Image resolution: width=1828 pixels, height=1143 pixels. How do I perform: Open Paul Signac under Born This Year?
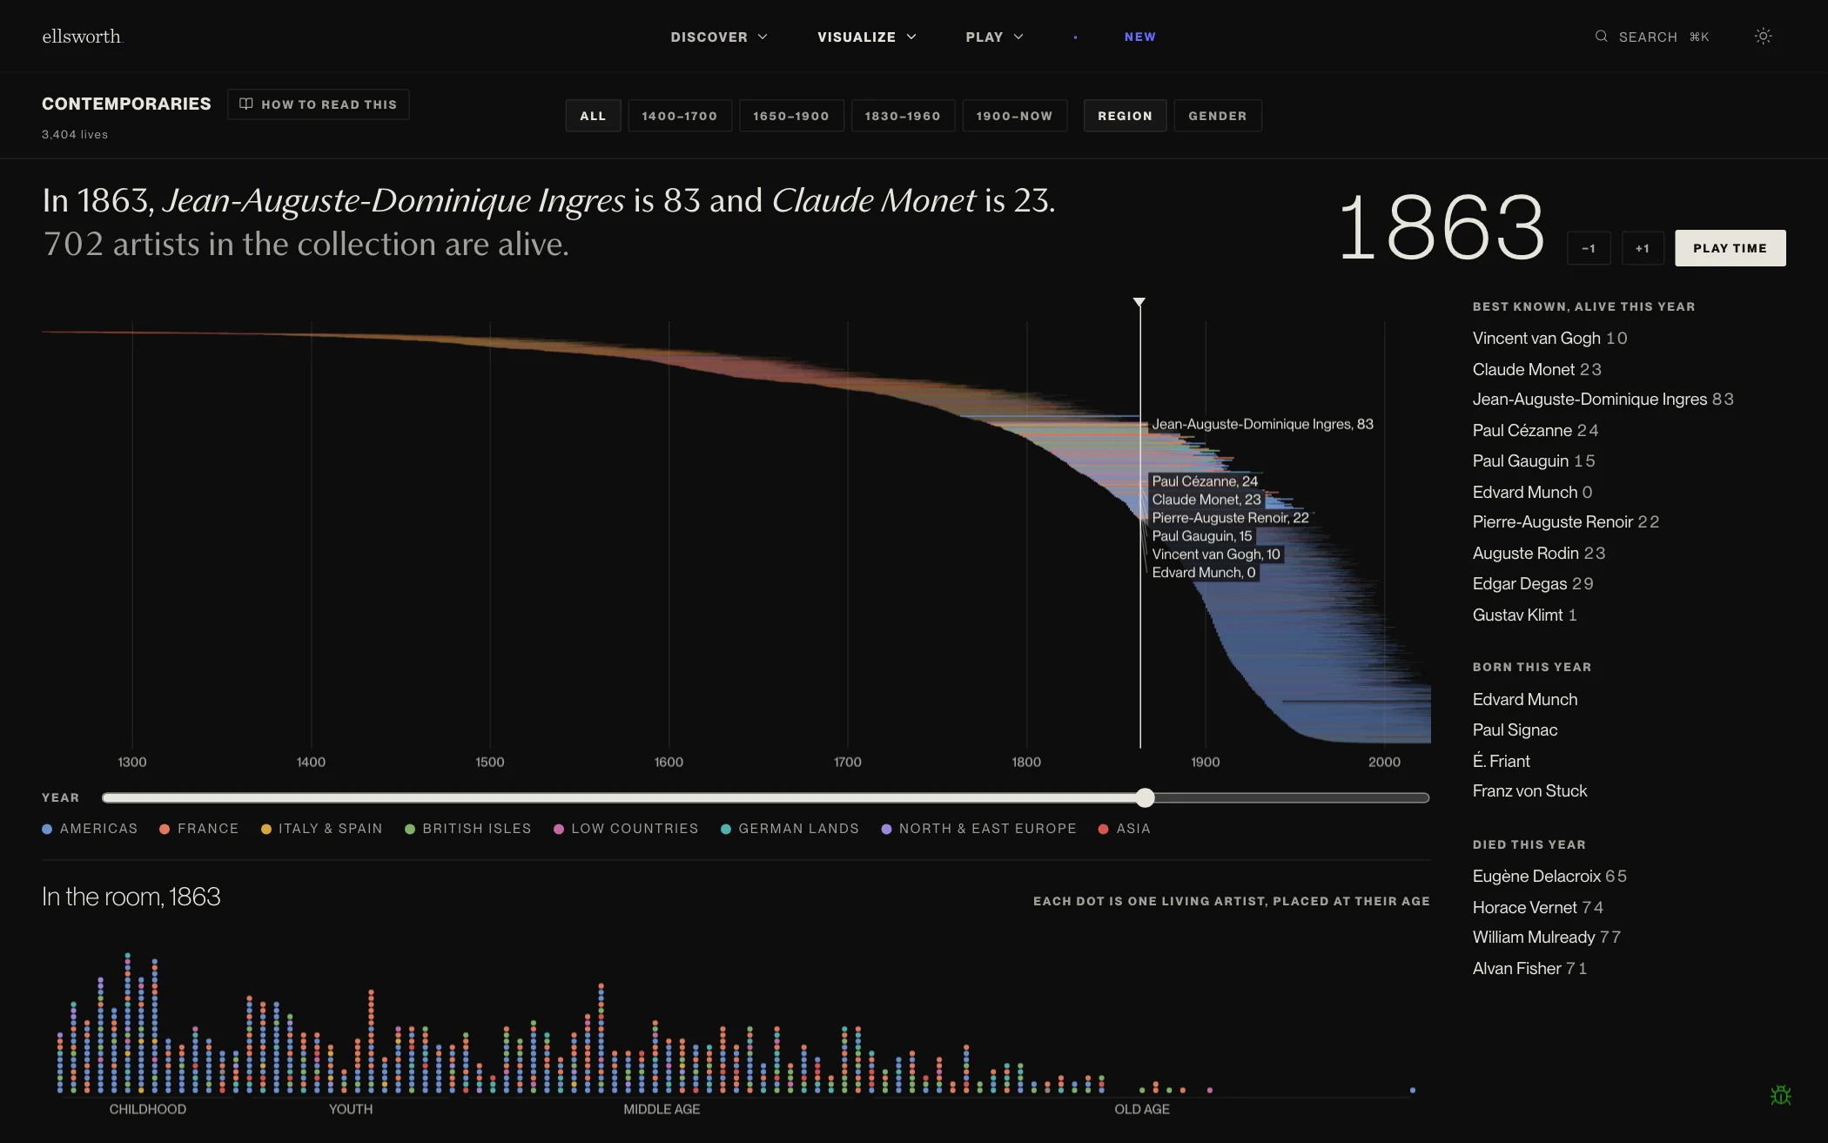click(x=1515, y=730)
